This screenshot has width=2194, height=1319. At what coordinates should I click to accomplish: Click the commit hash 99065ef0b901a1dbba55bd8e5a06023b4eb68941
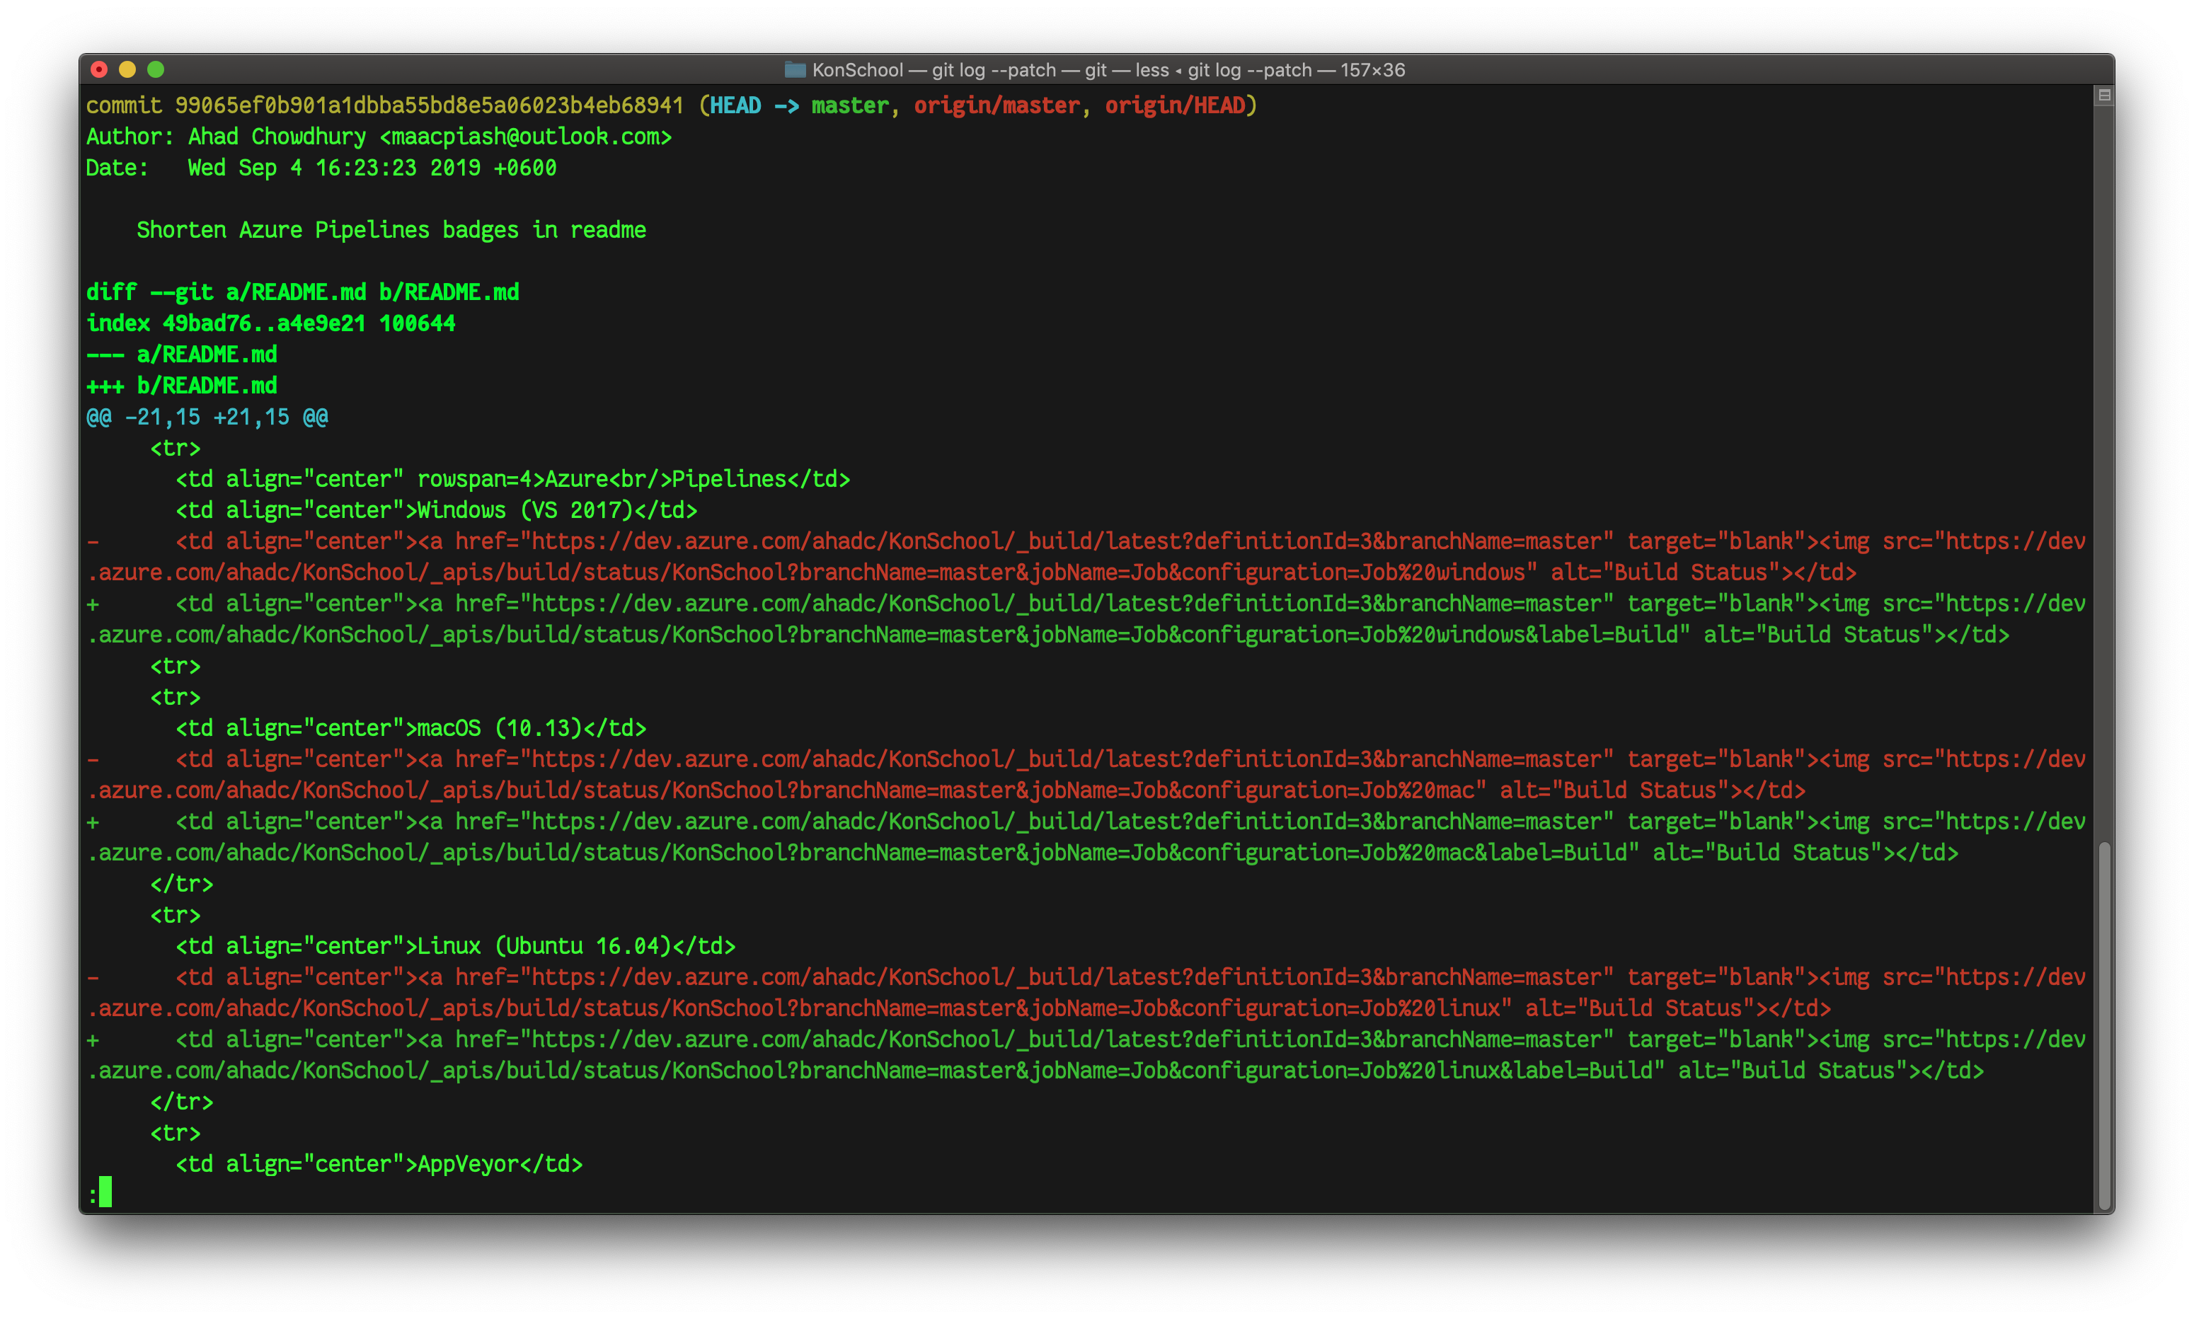coord(430,105)
